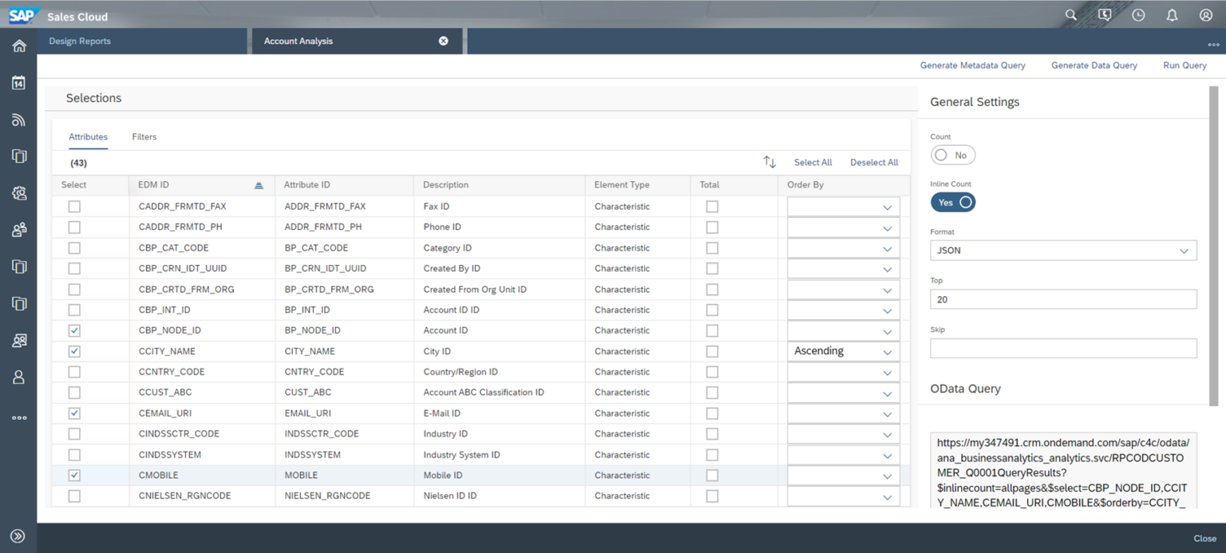Click the feedback screen icon in header
This screenshot has width=1226, height=553.
(1105, 15)
